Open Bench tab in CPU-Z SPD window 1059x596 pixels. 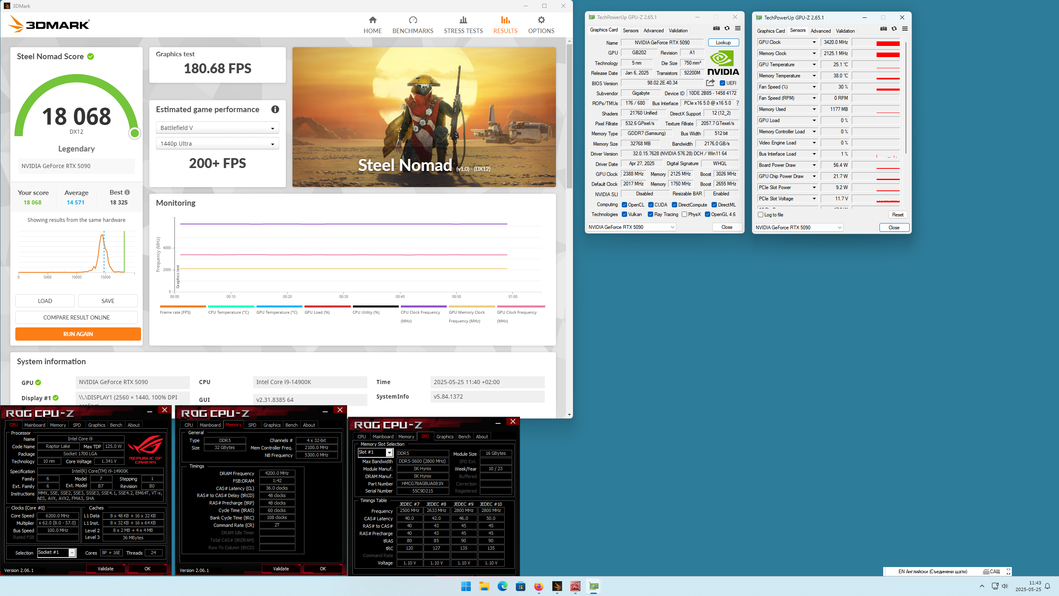[464, 437]
